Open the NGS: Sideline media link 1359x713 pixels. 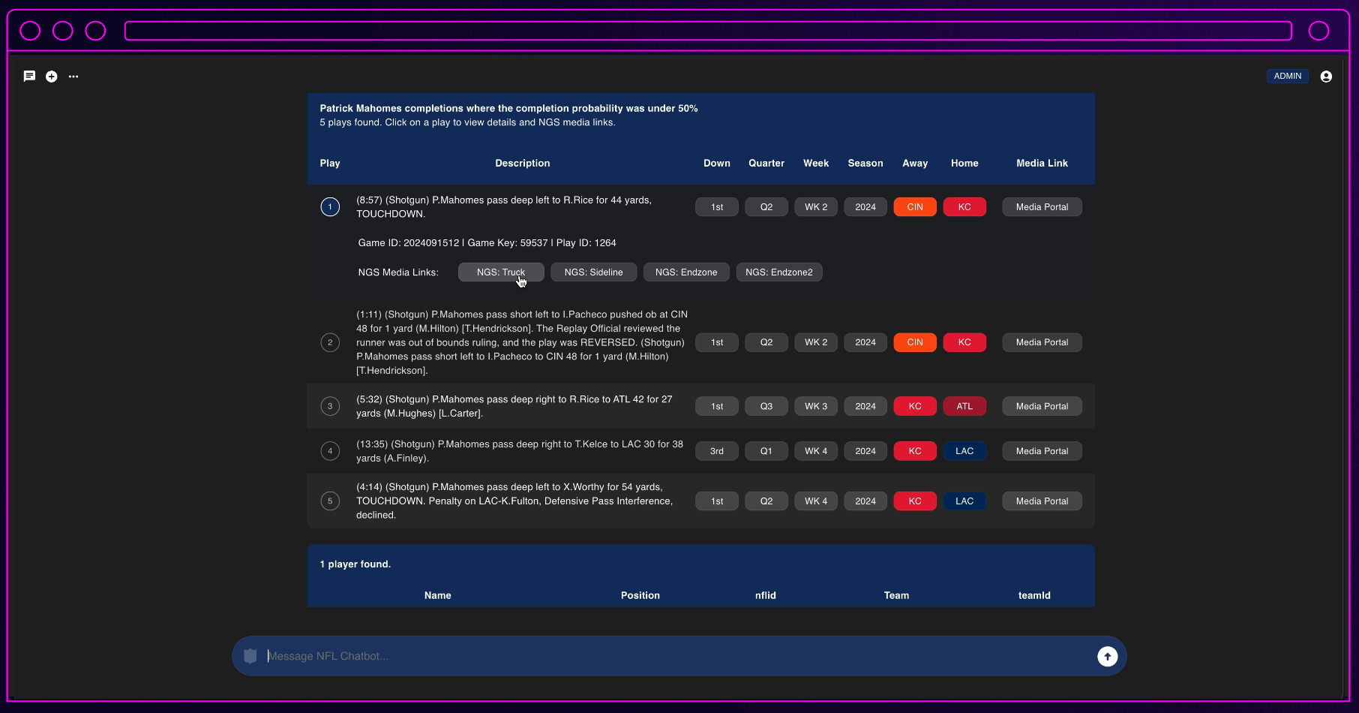[593, 272]
